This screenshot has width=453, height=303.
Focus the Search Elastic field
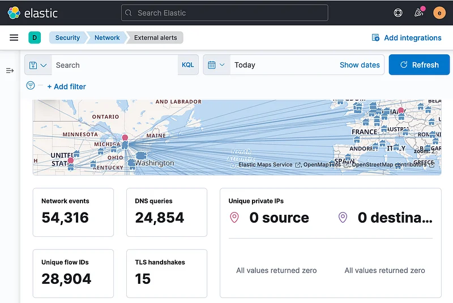(224, 13)
